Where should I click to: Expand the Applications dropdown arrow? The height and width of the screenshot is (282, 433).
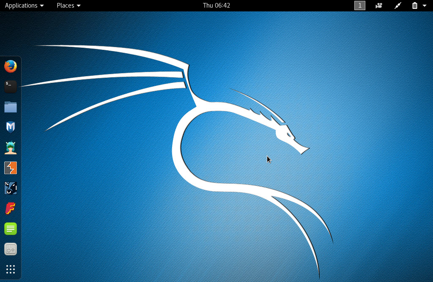[41, 6]
